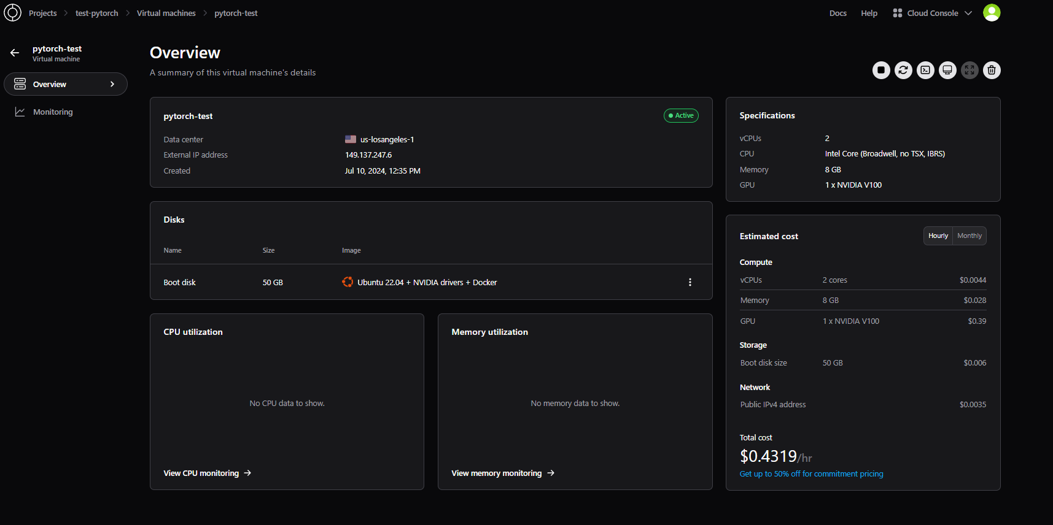Open Virtual machines breadcrumb
This screenshot has height=525, width=1053.
point(166,13)
